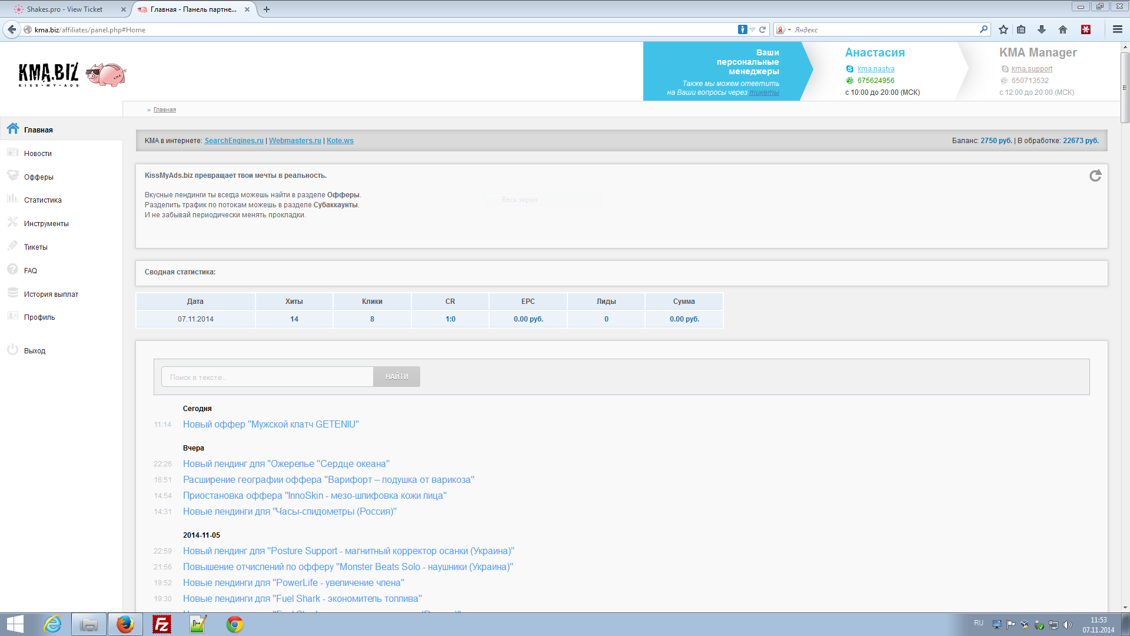
Task: Open URL bar history dropdown arrow
Action: point(752,29)
